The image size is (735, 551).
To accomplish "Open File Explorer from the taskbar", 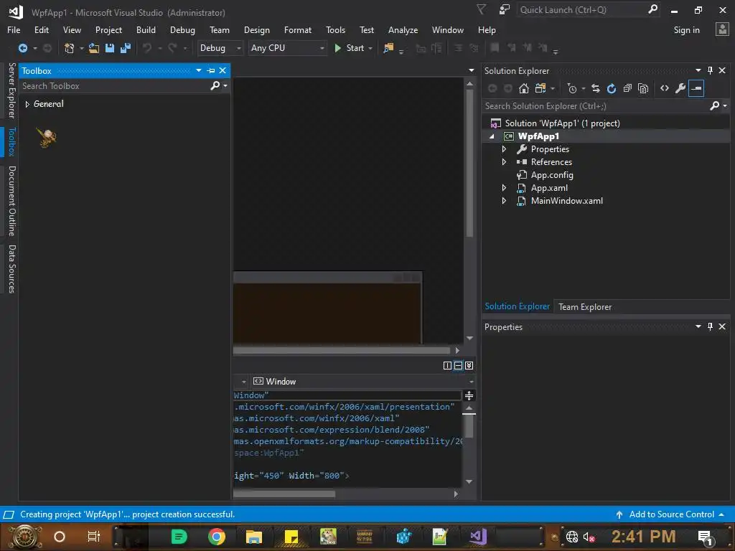I will coord(253,537).
